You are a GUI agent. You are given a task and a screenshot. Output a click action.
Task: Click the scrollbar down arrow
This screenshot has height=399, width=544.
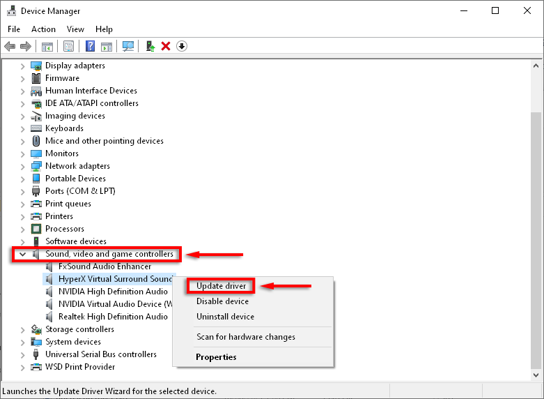(536, 375)
